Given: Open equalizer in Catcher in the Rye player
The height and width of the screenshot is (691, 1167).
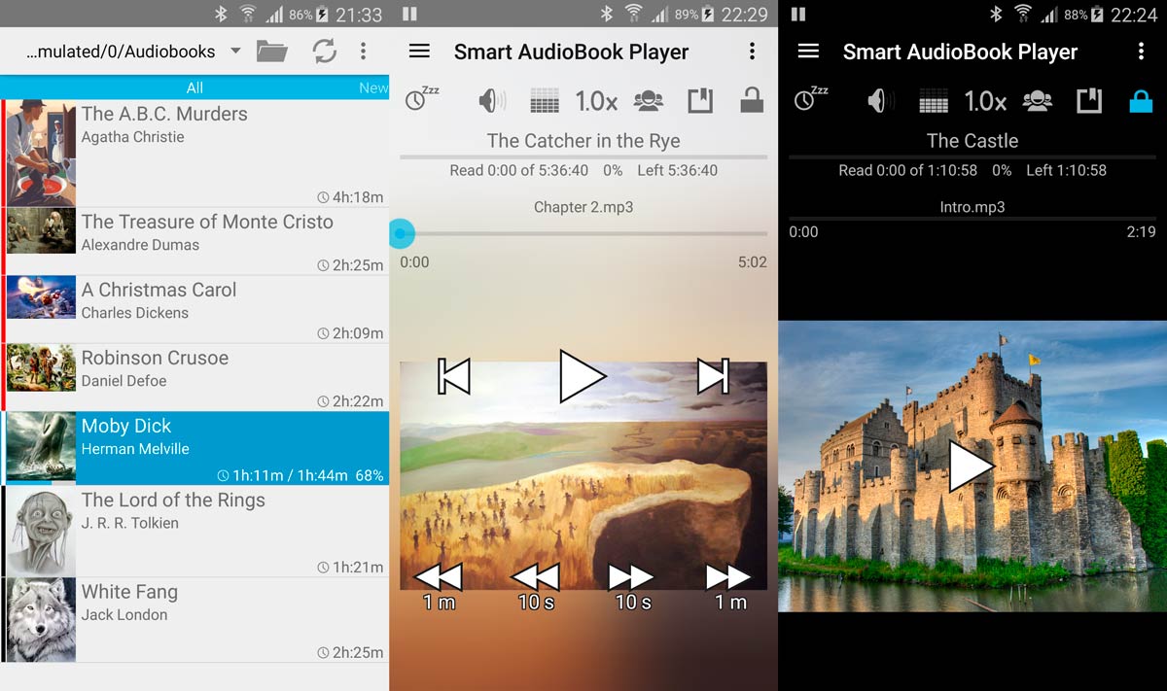Looking at the screenshot, I should 545,100.
